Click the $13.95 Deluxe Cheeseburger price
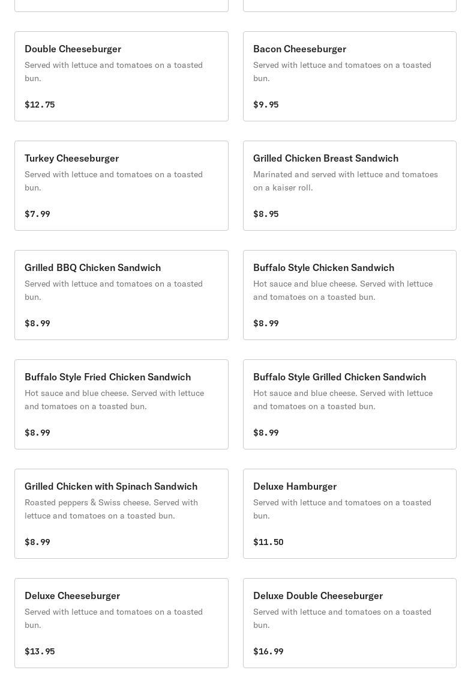 coord(40,651)
